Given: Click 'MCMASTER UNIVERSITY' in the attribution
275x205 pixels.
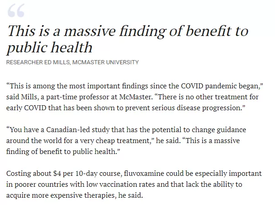Looking at the screenshot, I should tap(106, 62).
